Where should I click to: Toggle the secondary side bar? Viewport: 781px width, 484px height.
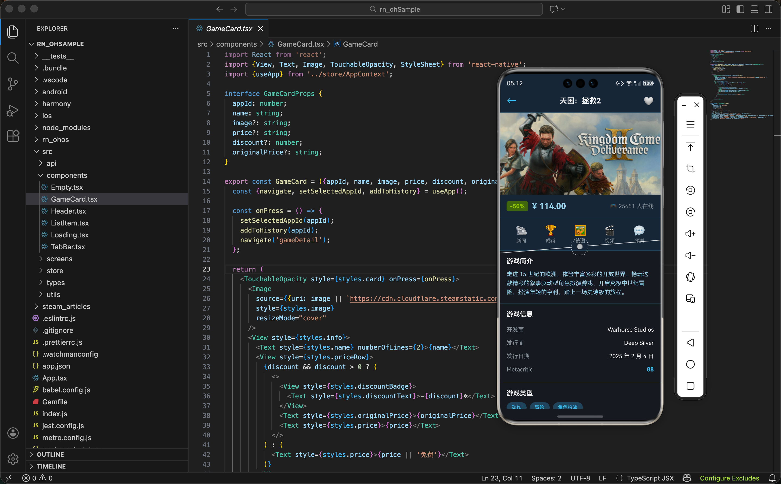768,9
